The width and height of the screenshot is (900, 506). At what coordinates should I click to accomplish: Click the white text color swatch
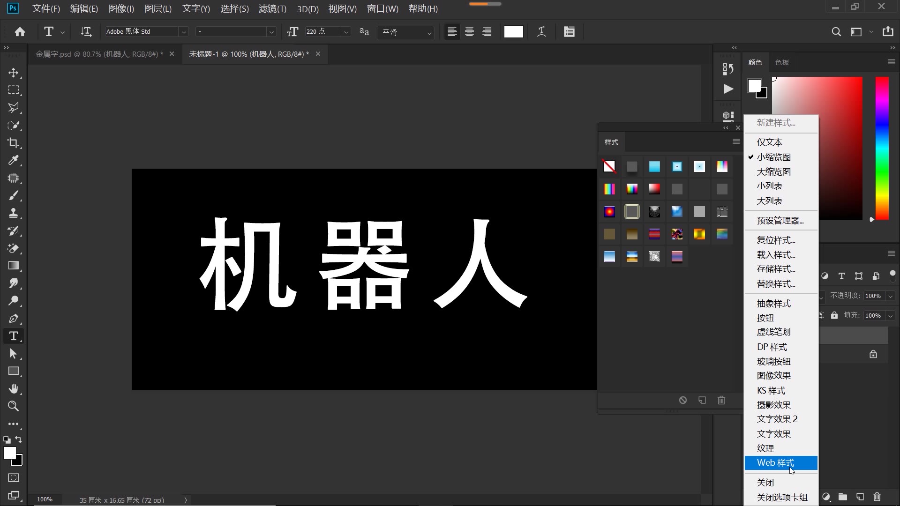[513, 31]
